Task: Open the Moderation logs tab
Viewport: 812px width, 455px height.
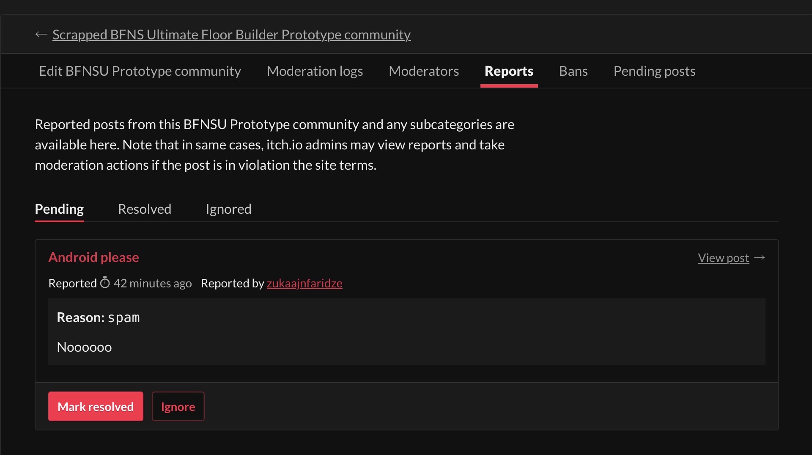Action: coord(315,71)
